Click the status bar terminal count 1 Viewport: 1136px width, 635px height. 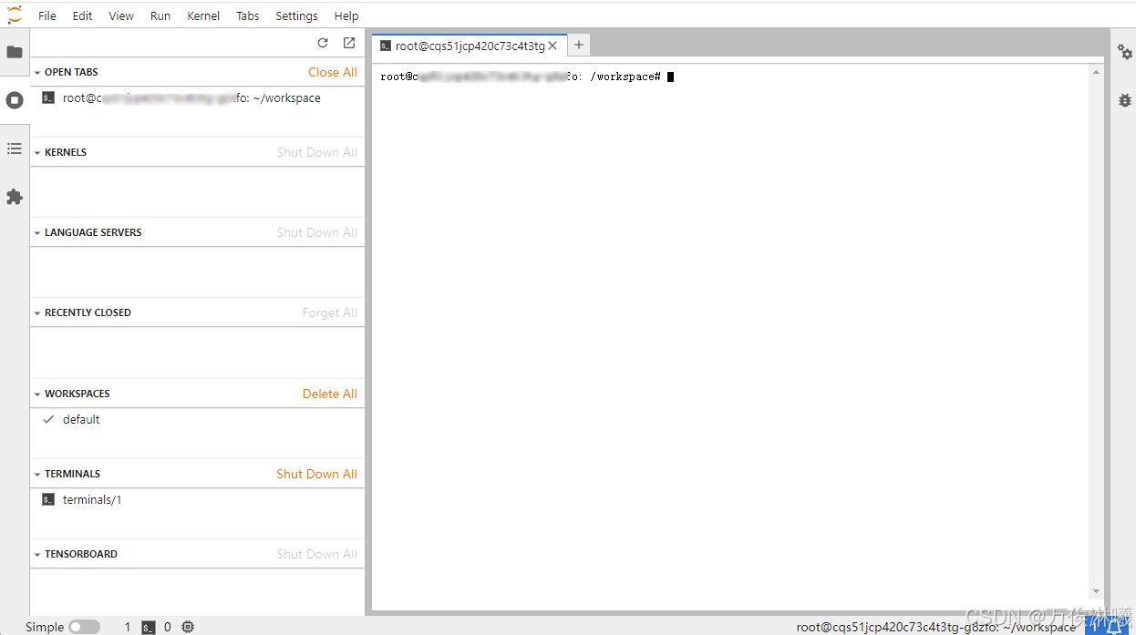pos(128,627)
